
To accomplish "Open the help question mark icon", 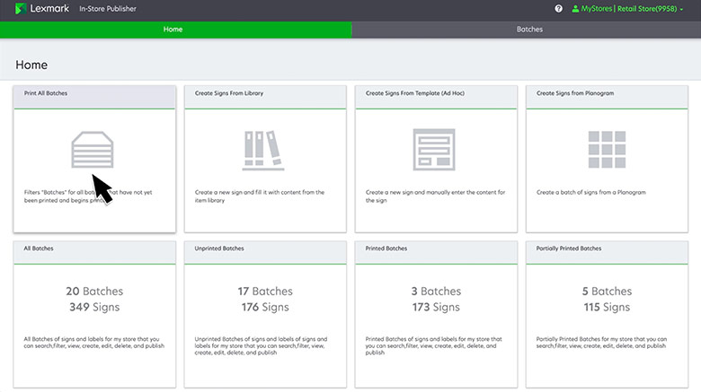I will point(558,9).
